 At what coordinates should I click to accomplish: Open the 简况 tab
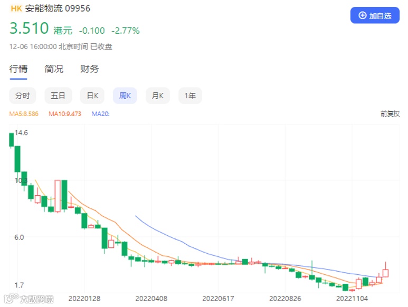click(x=54, y=69)
